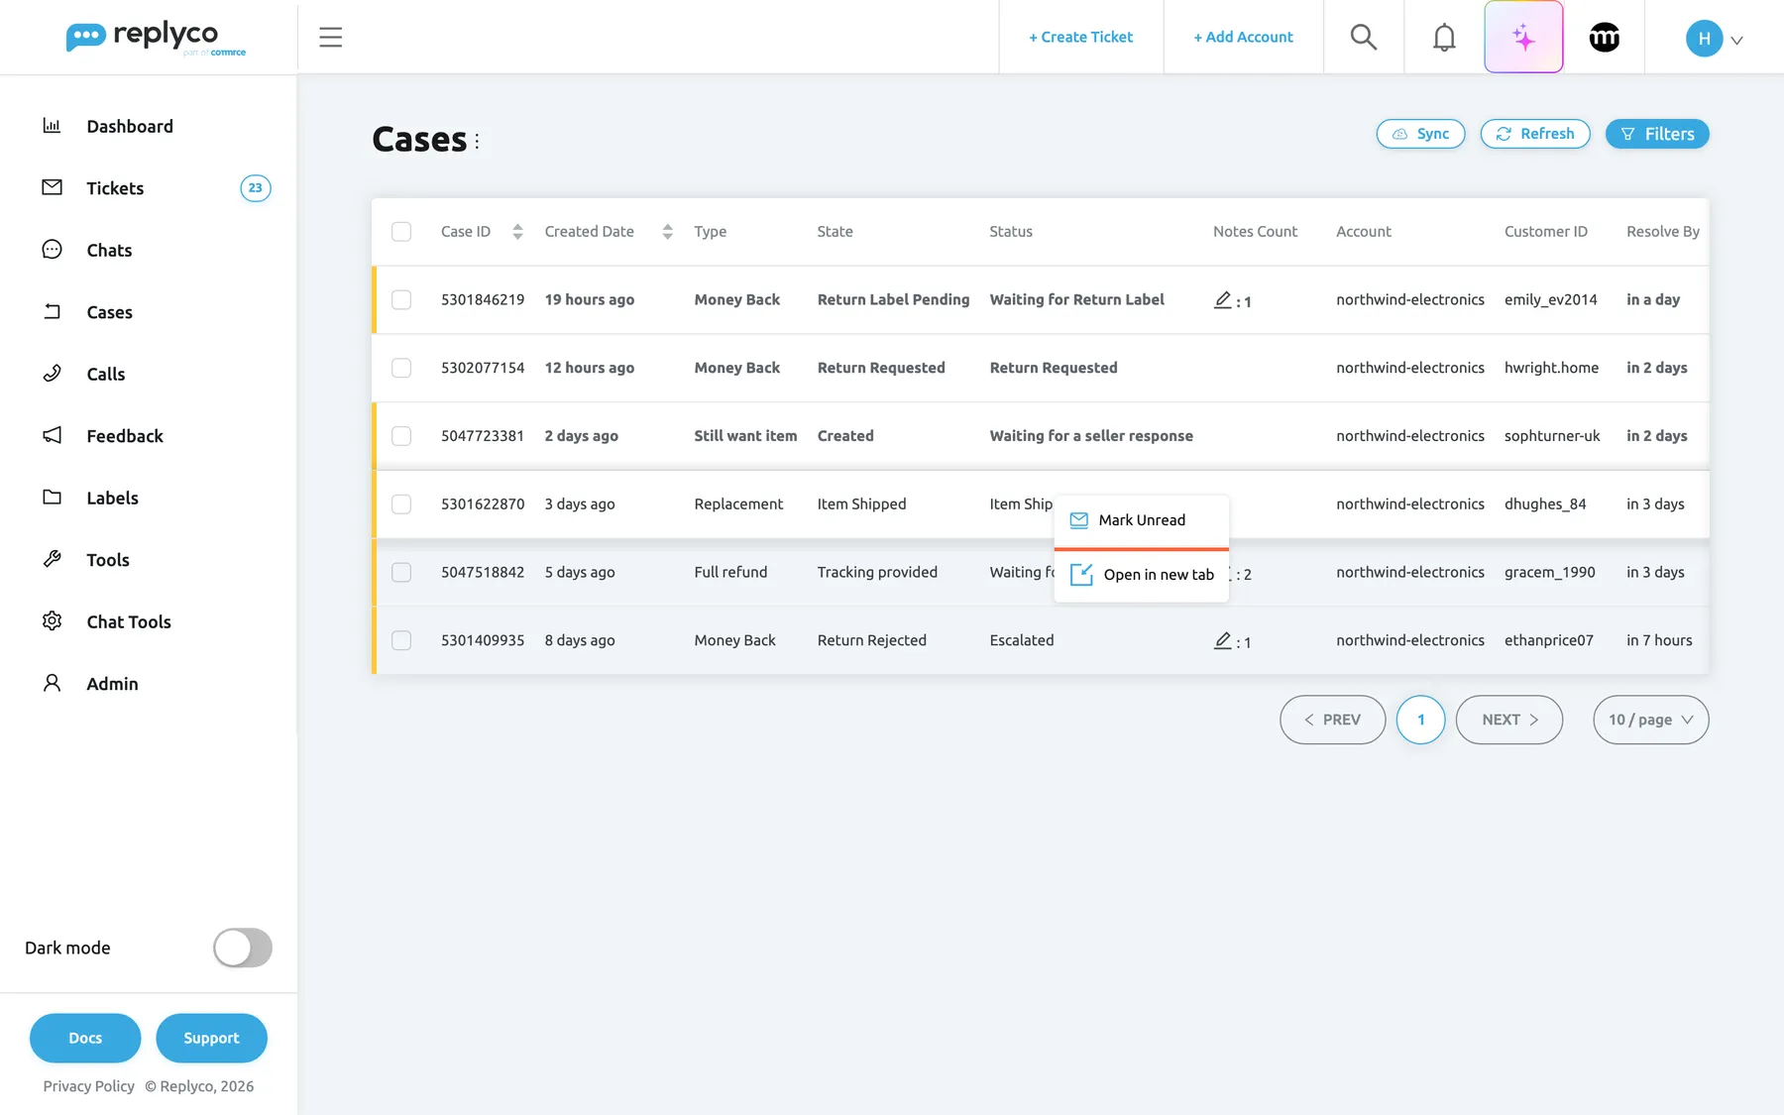Sort by Case ID arrows
The height and width of the screenshot is (1115, 1784).
[x=517, y=232]
